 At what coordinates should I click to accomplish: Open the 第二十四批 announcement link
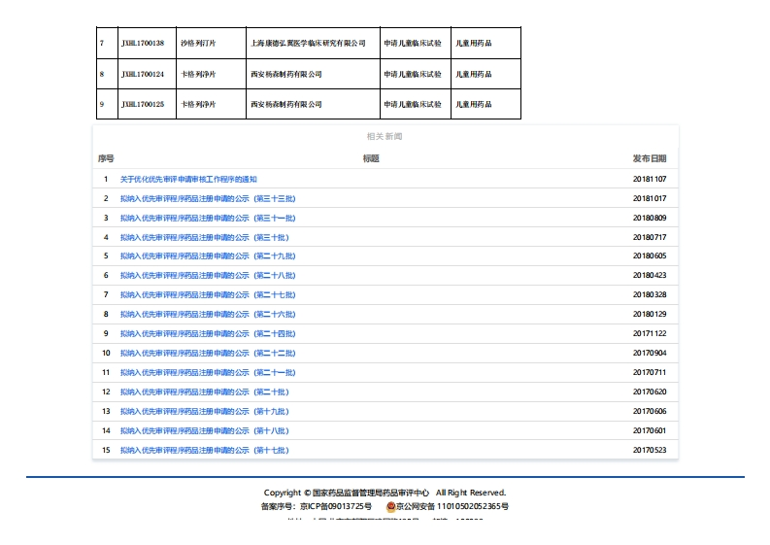click(207, 334)
